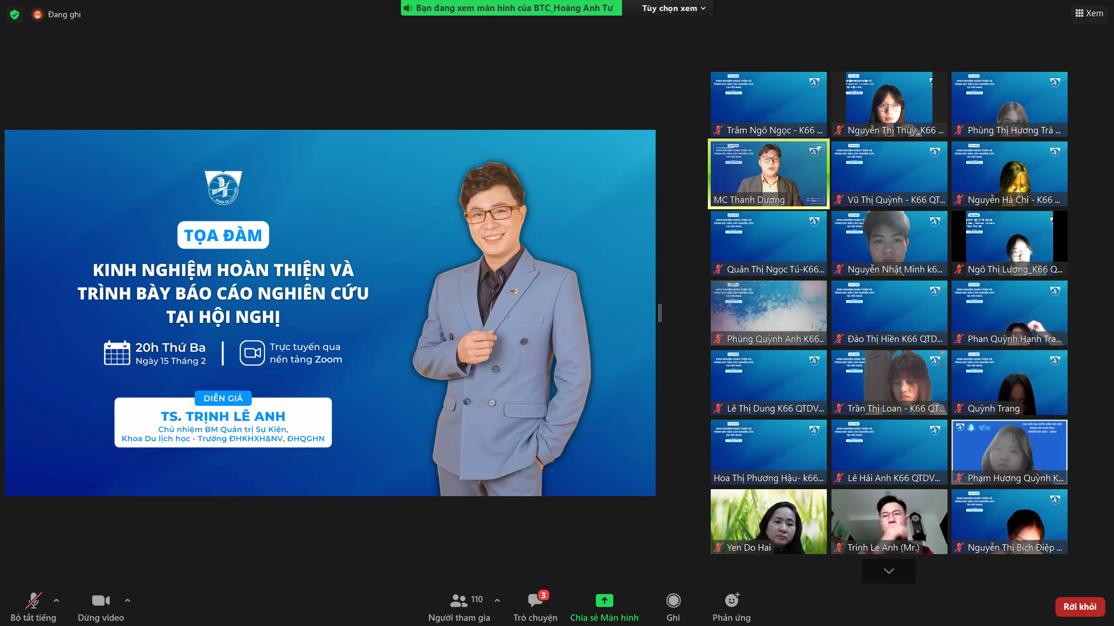This screenshot has width=1114, height=626.
Task: Open the Xem view layout button
Action: (1089, 13)
